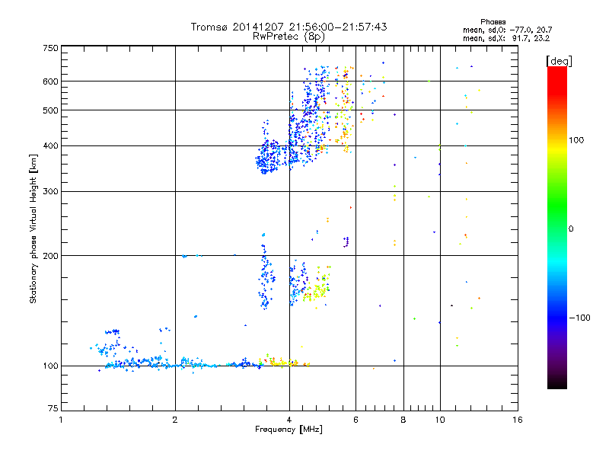This screenshot has width=609, height=457.
Task: Select the "mean, sd,O: -77.0, 20.7" line
Action: [507, 30]
